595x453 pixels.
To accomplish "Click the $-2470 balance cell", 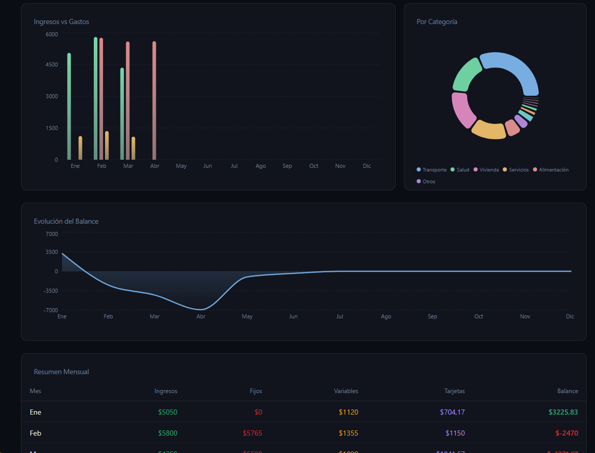I will coord(567,433).
